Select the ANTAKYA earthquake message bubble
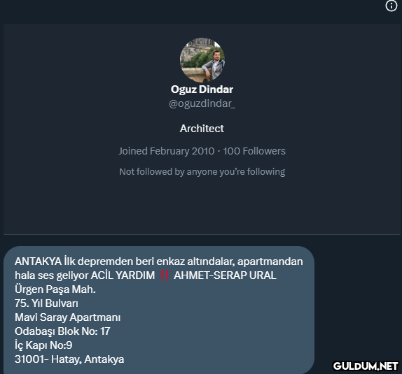This screenshot has height=374, width=402. tap(159, 310)
